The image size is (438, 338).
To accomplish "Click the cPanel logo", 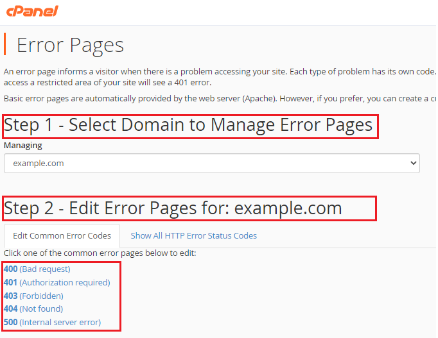I will (x=31, y=11).
